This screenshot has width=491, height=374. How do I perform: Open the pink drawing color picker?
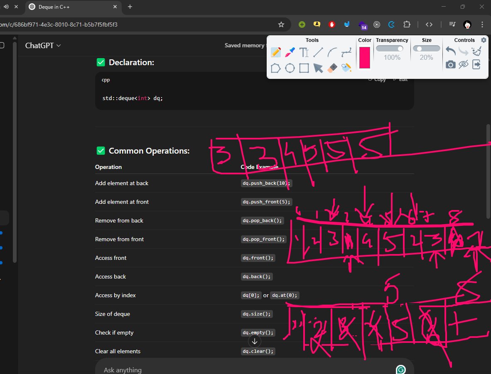click(364, 58)
